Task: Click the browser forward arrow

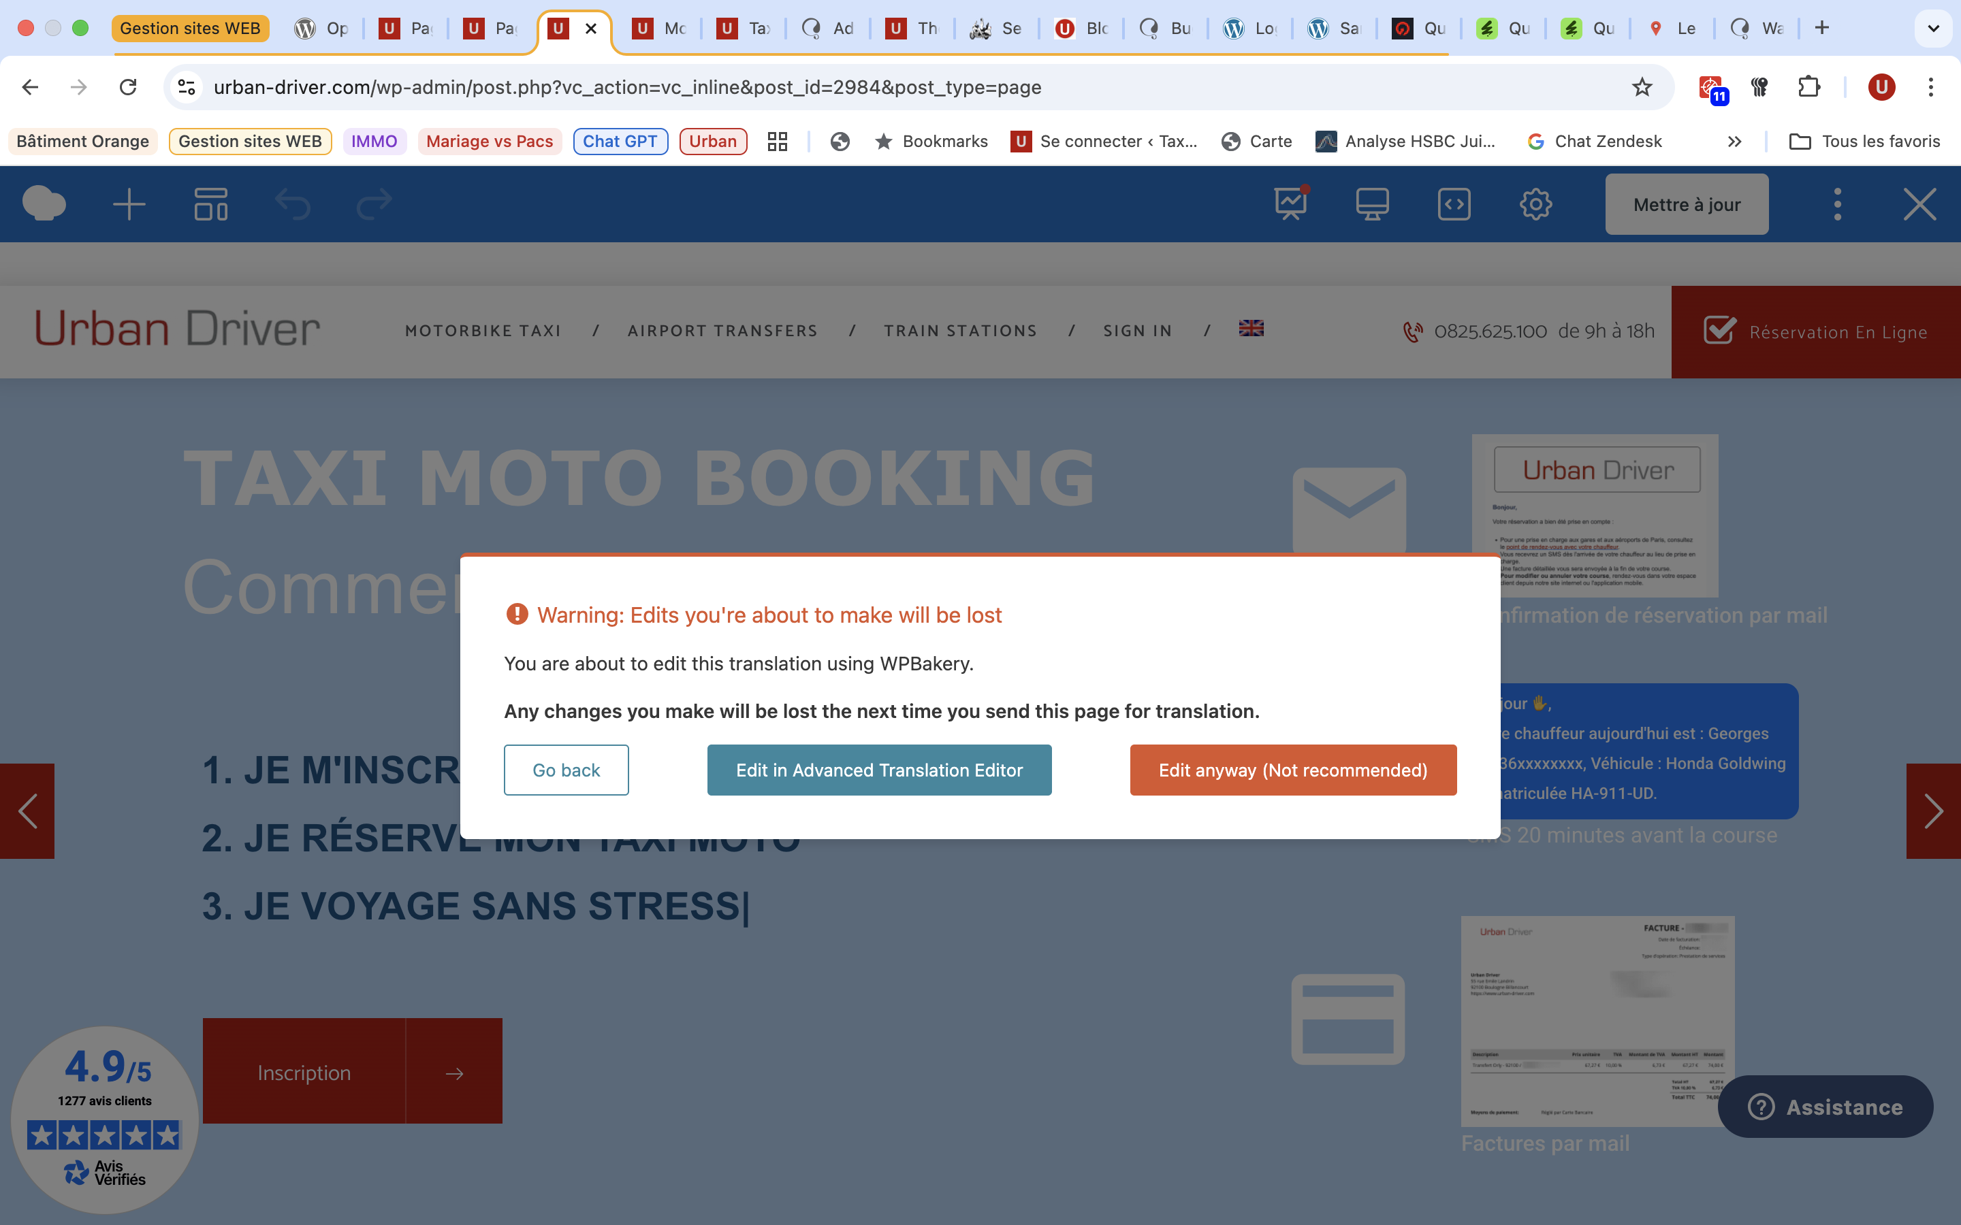Action: click(78, 86)
